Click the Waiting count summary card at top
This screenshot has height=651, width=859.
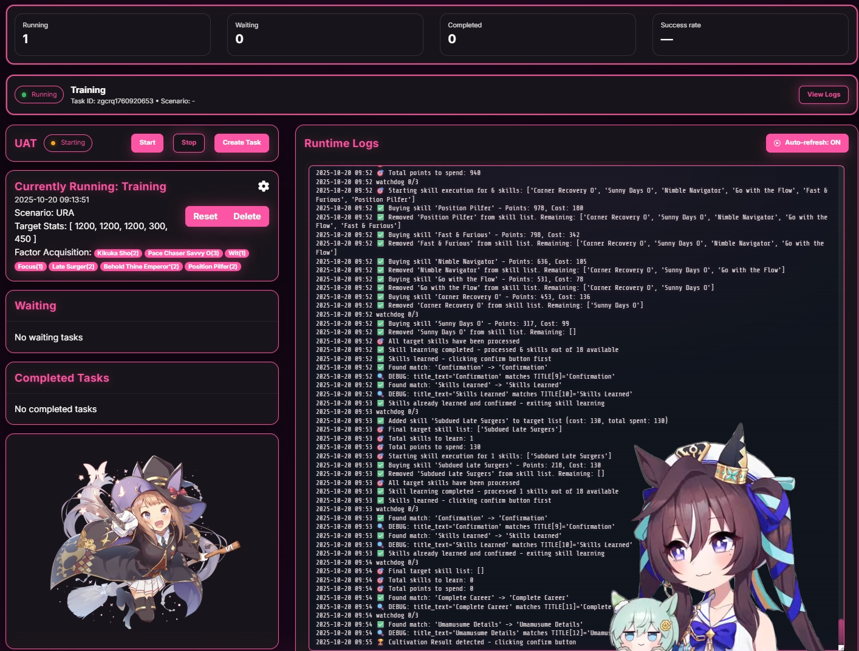point(325,35)
